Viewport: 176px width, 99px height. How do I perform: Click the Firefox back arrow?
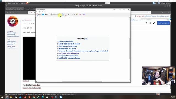[x=7, y=13]
